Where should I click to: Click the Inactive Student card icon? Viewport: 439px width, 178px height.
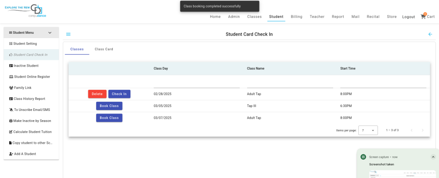(x=11, y=66)
